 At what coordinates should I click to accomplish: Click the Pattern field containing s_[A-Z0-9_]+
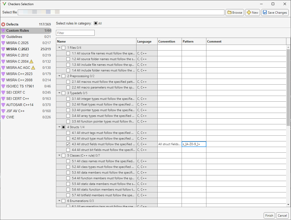[x=194, y=144]
